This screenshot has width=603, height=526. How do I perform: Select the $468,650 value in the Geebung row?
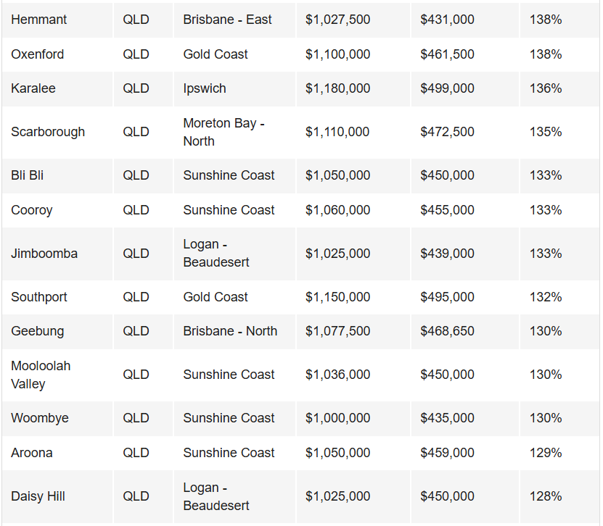(447, 331)
